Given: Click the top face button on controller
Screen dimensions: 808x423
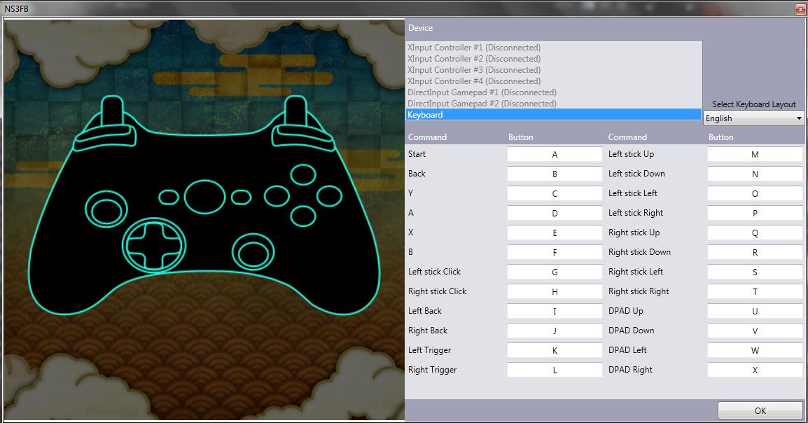Looking at the screenshot, I should [x=302, y=174].
